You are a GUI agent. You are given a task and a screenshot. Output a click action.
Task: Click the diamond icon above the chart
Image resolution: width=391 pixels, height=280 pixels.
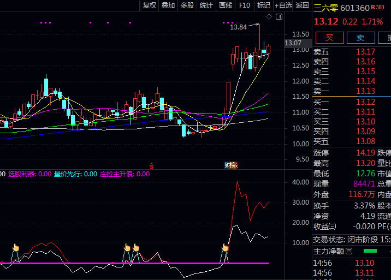pyautogui.click(x=269, y=17)
